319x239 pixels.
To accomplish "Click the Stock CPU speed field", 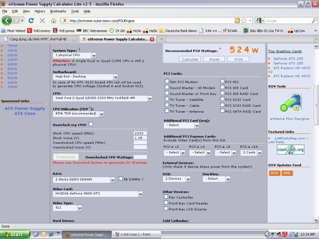I will coord(140,133).
